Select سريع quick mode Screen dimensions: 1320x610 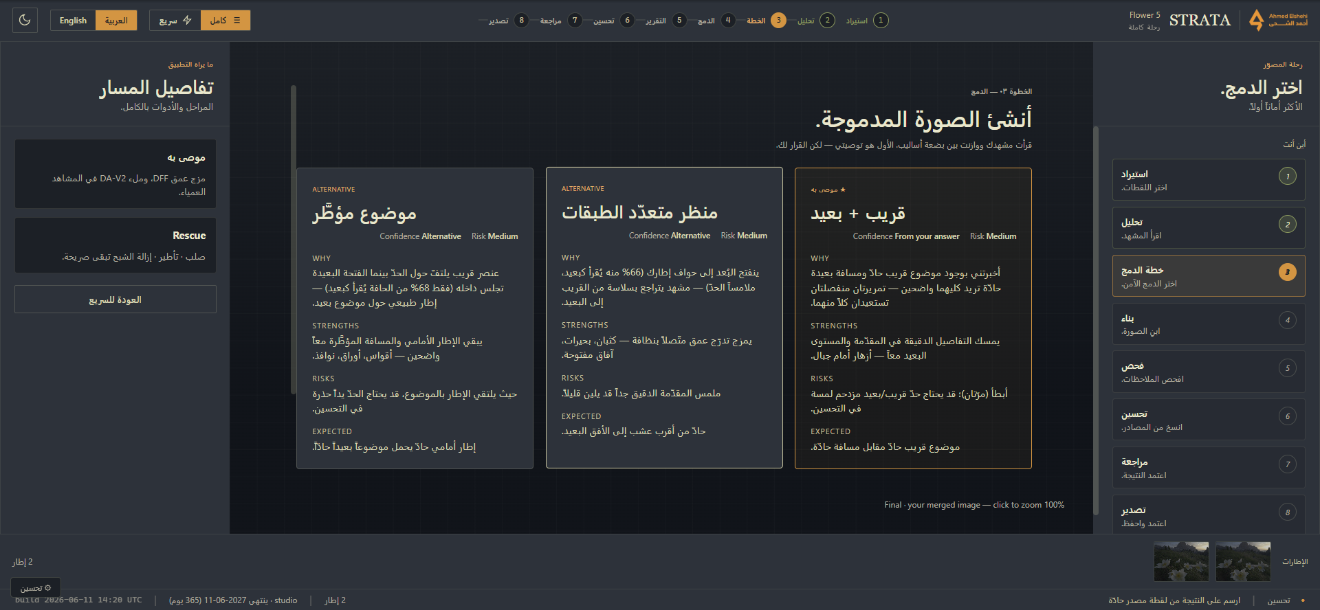175,20
